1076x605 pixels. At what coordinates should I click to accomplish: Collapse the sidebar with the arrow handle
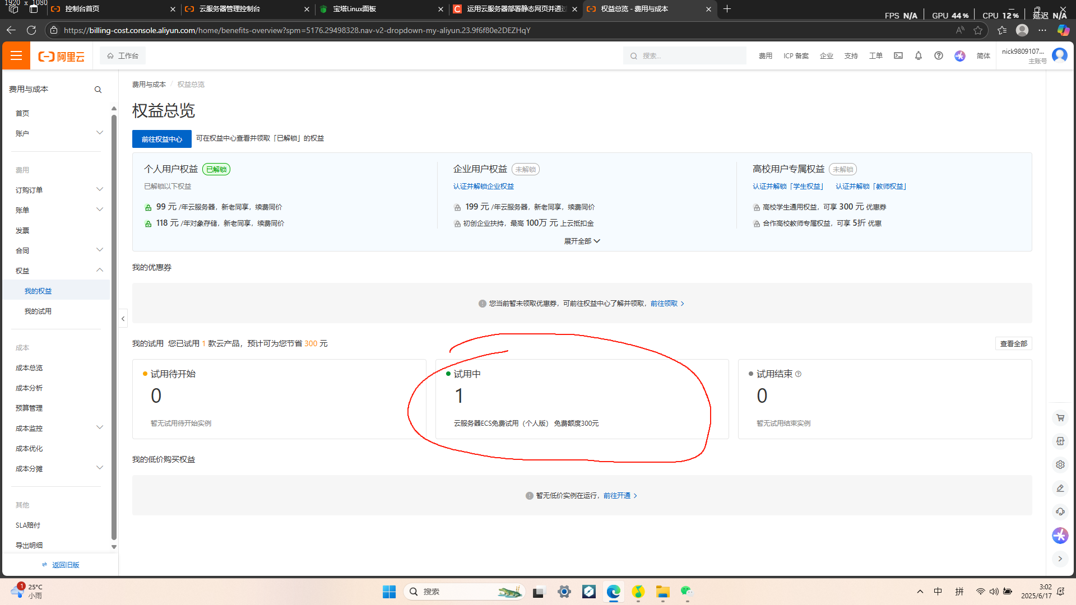(123, 319)
